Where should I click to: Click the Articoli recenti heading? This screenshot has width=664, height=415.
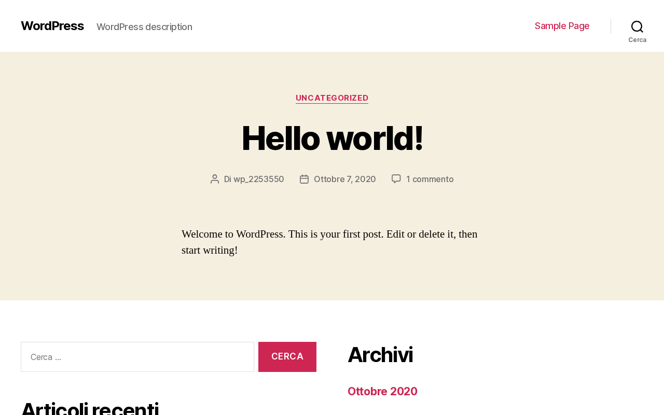pos(90,408)
